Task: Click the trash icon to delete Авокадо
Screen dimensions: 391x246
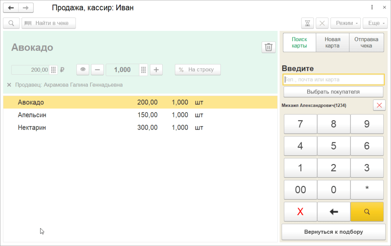Action: 268,47
